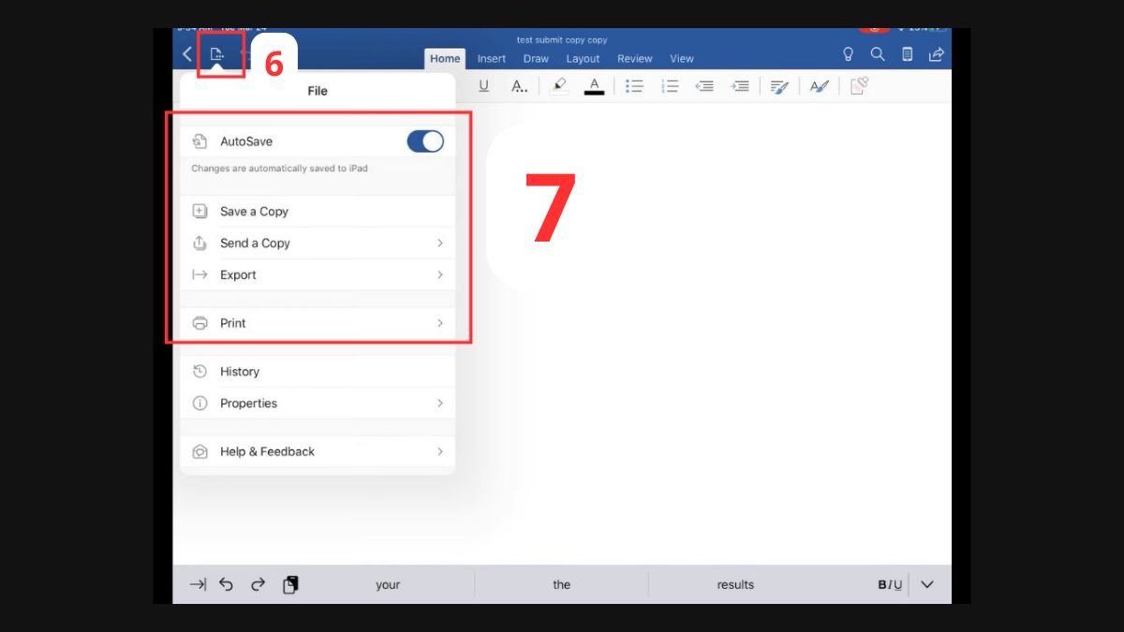Switch to mobile view icon
The height and width of the screenshot is (632, 1124).
pos(907,54)
